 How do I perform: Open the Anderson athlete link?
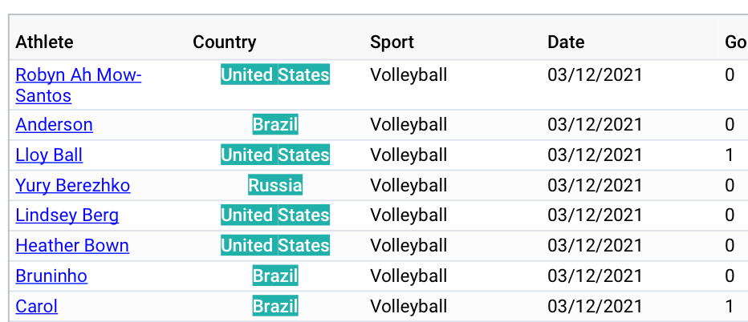click(54, 125)
